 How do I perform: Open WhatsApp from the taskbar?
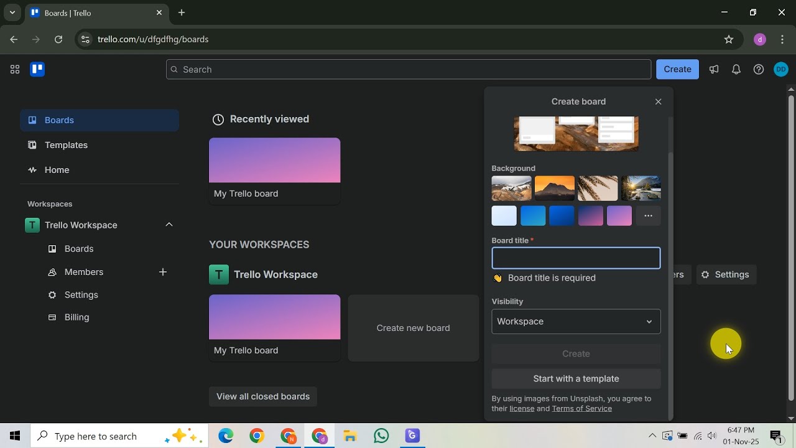click(381, 436)
